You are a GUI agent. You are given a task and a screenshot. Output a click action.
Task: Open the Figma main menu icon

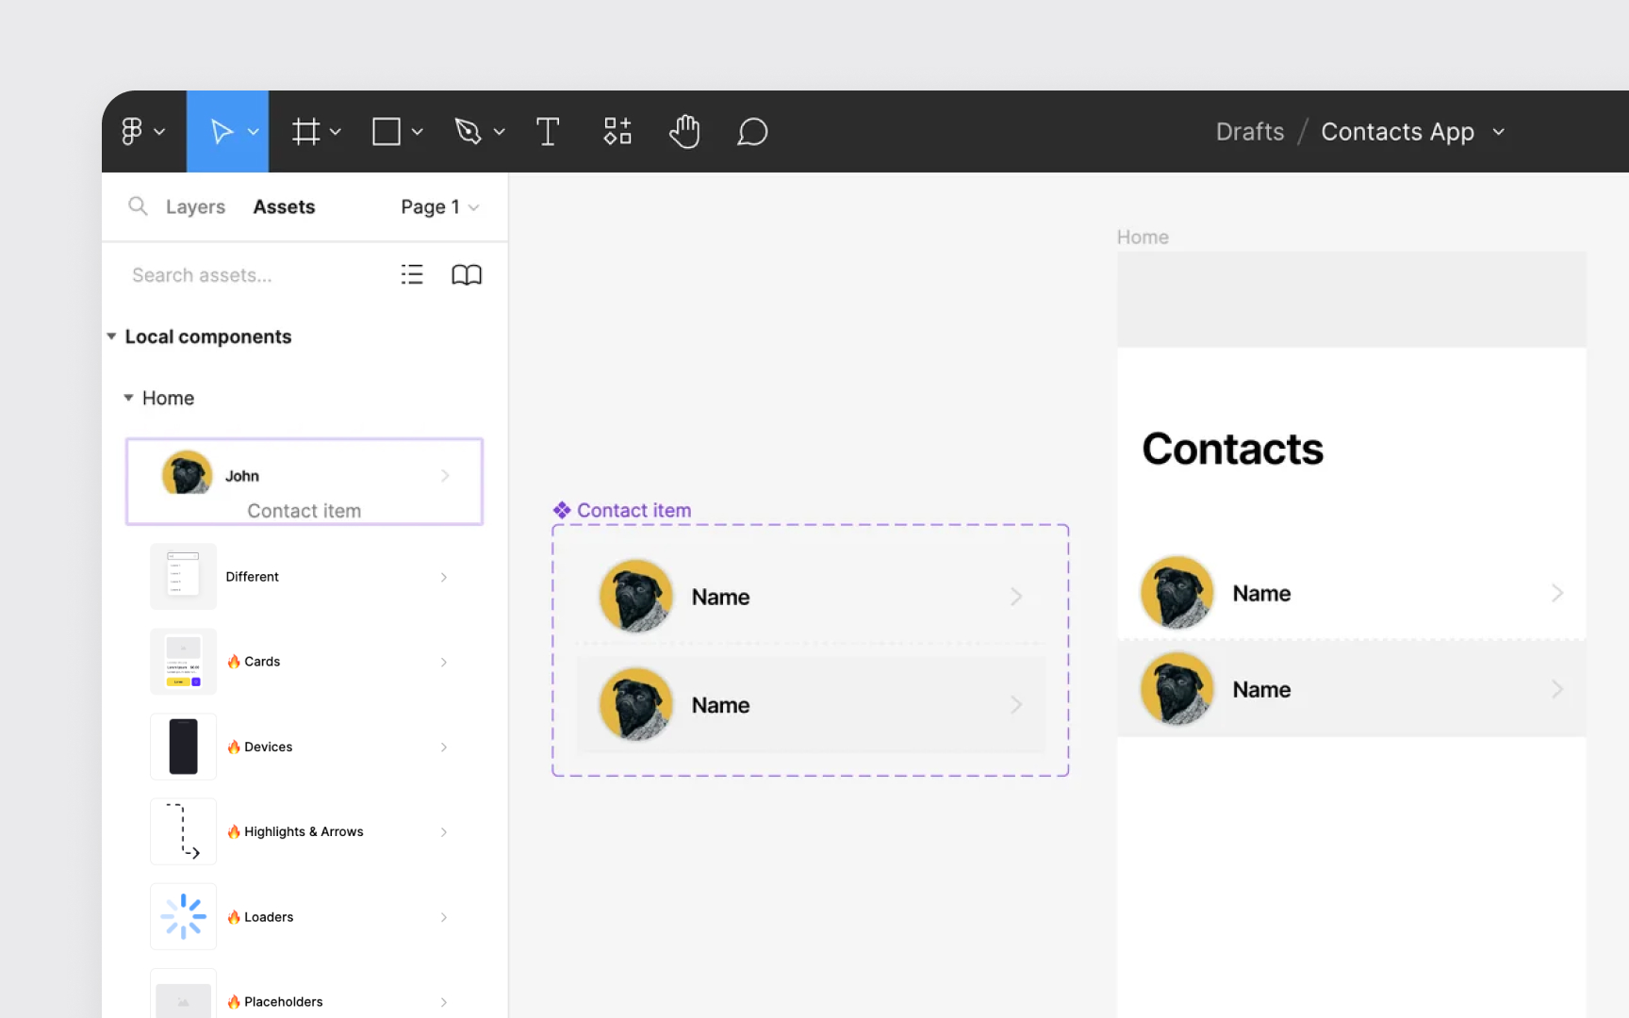click(x=133, y=132)
